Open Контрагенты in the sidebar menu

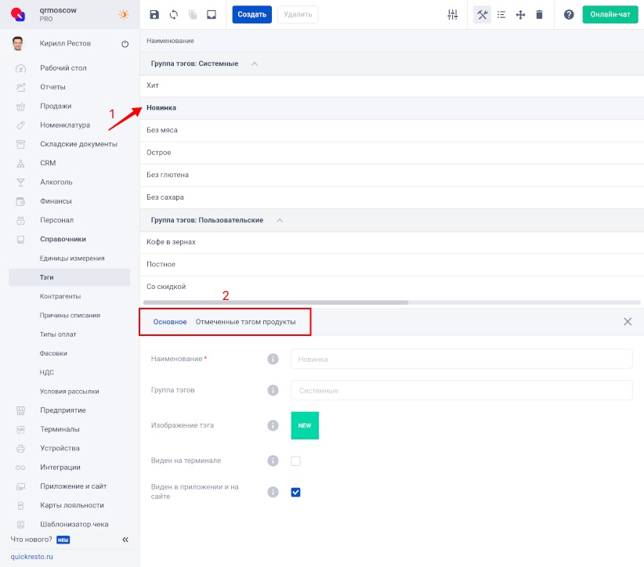click(60, 296)
